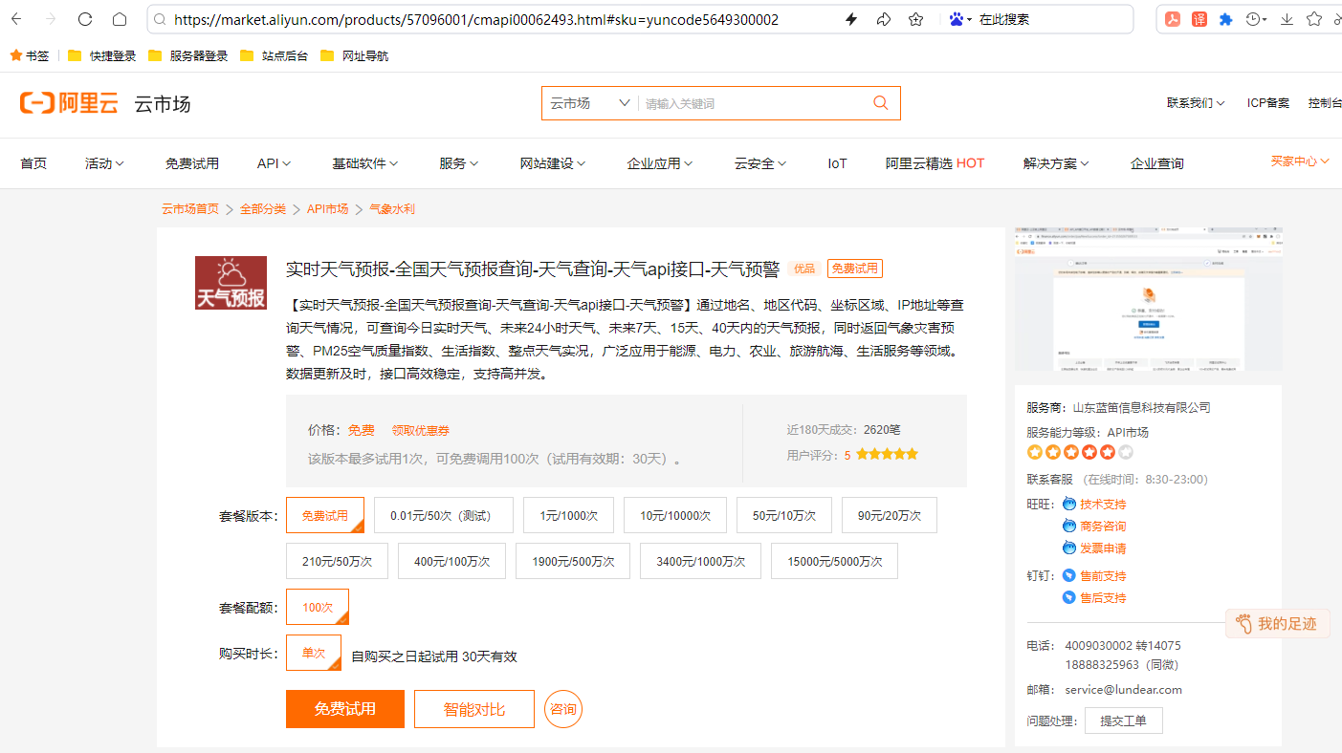Select the 1900元/500万次 package
The height and width of the screenshot is (753, 1342).
[x=573, y=561]
